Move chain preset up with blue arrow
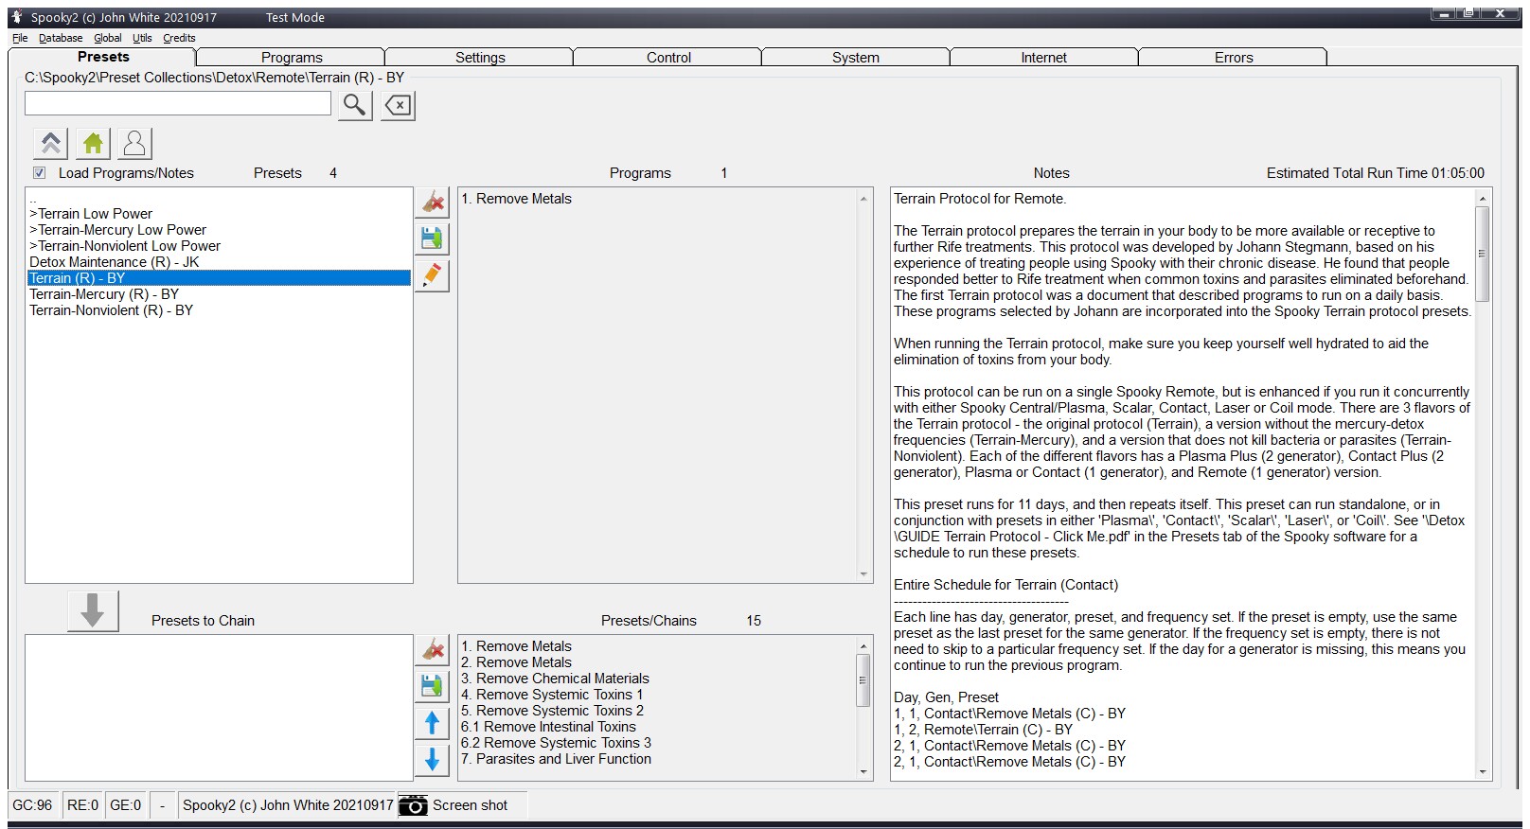The height and width of the screenshot is (829, 1530). [432, 723]
